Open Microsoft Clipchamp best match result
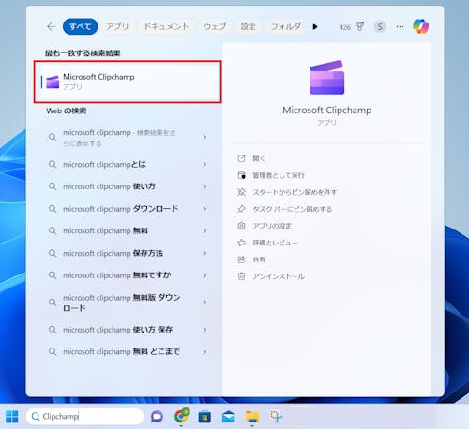Viewport: 469px width, 429px height. [128, 81]
